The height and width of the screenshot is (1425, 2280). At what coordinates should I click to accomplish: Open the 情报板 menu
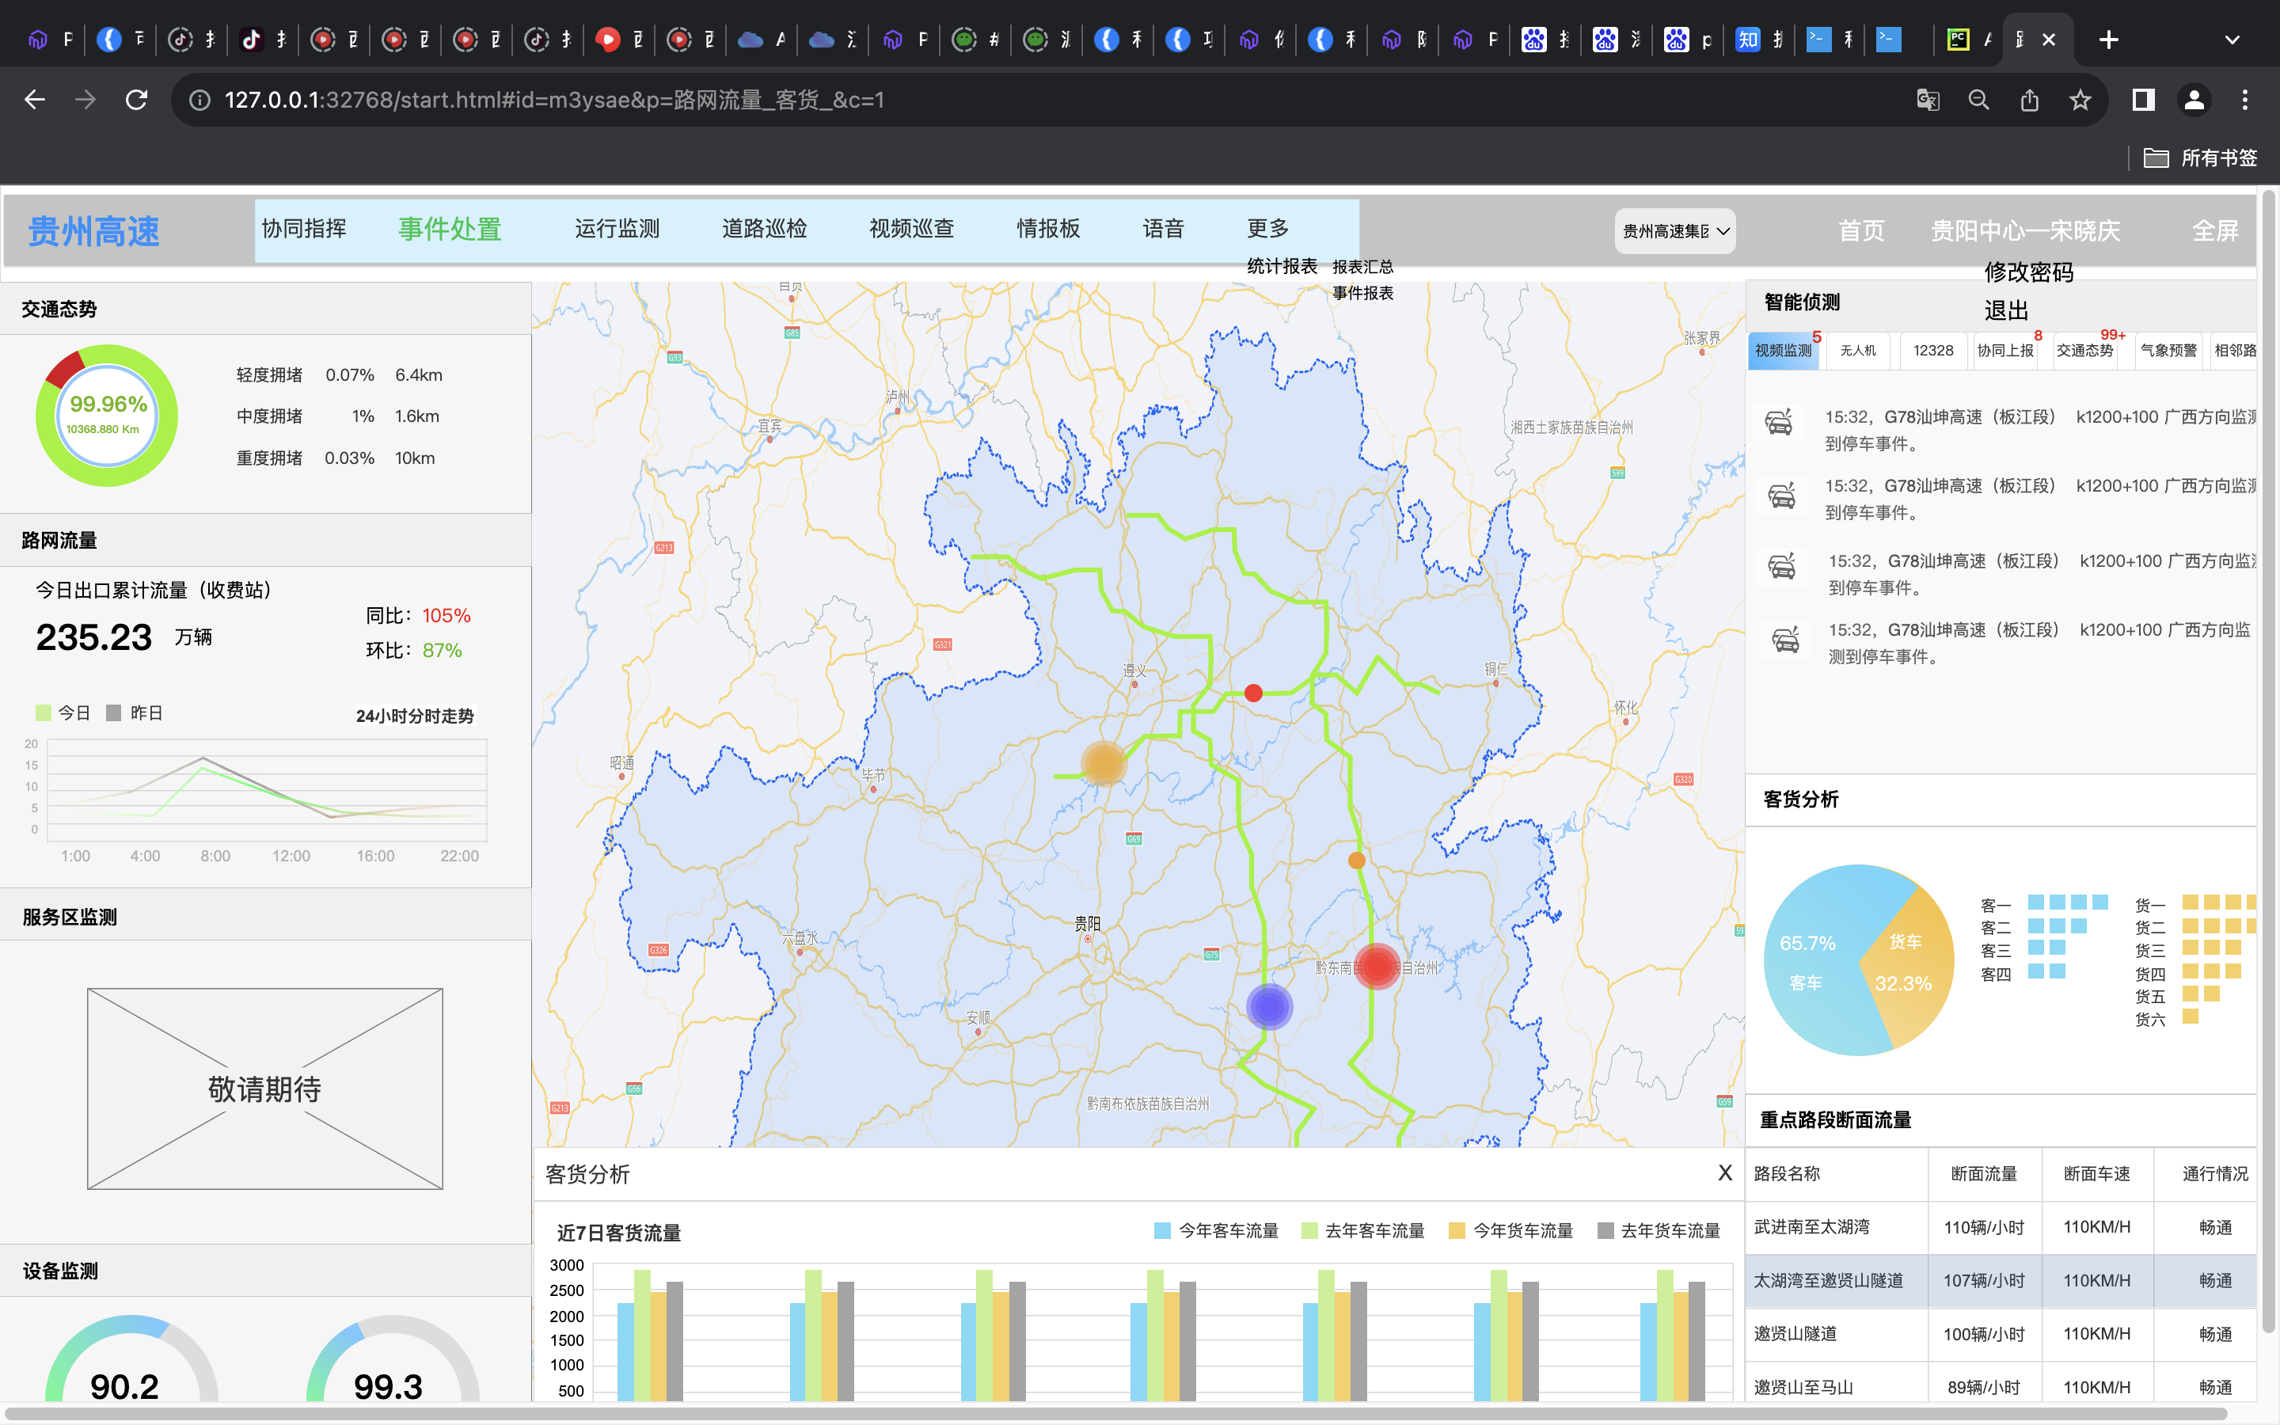(x=1047, y=229)
